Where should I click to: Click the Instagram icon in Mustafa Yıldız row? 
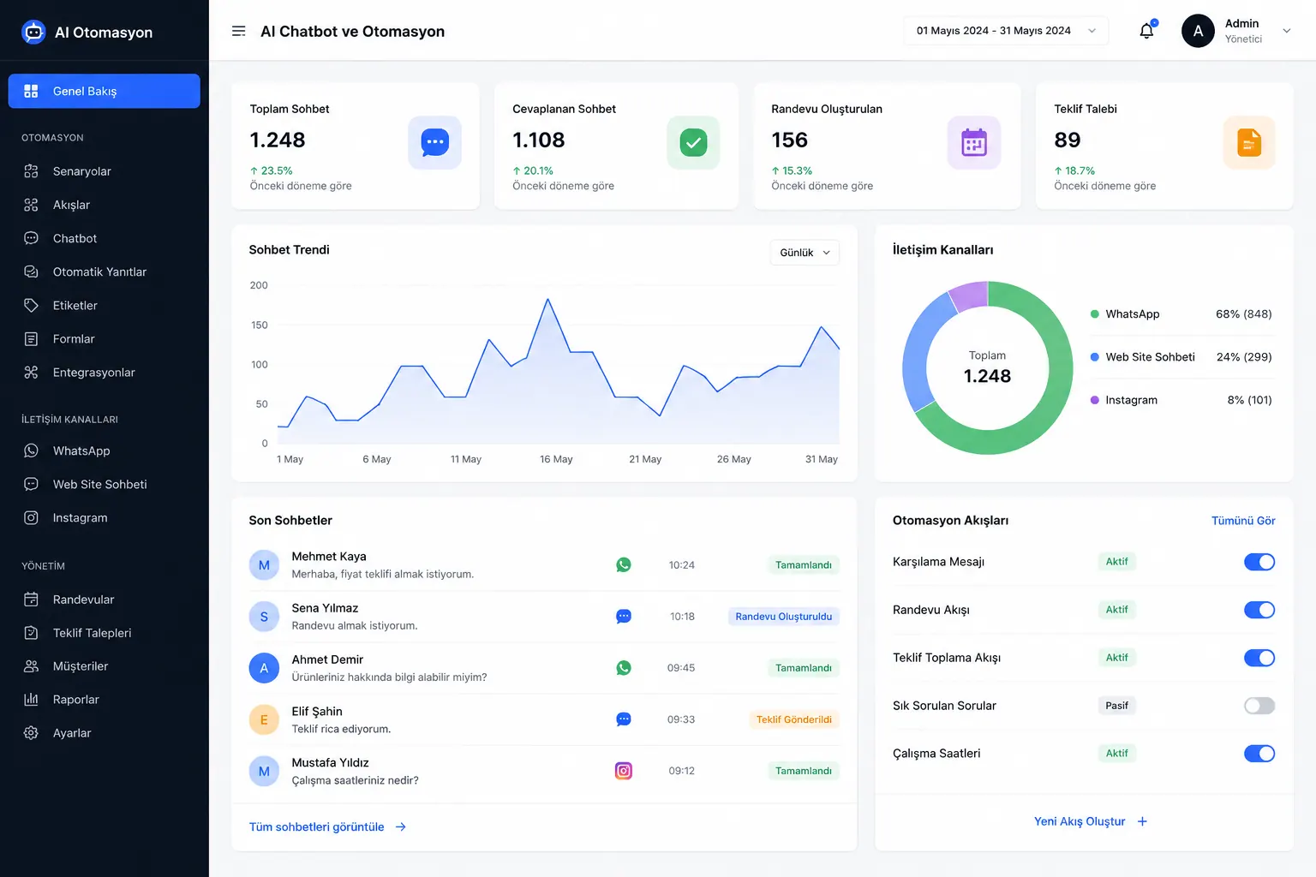click(624, 771)
